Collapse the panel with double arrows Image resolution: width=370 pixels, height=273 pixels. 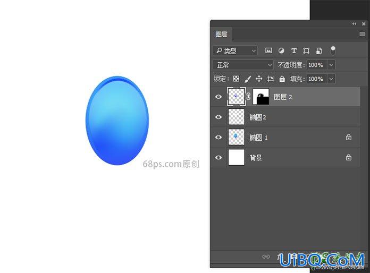354,24
